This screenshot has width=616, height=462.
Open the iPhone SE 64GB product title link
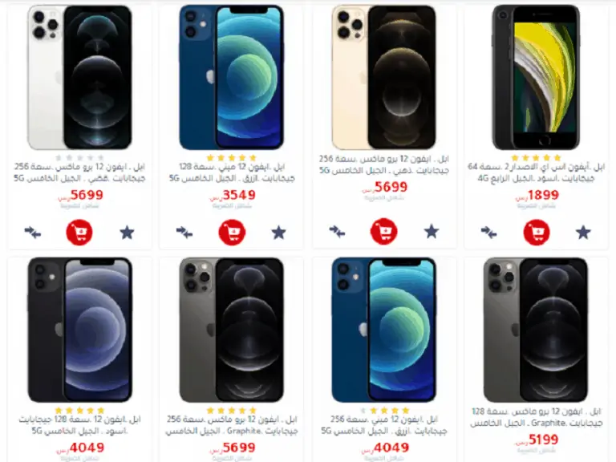click(x=537, y=173)
